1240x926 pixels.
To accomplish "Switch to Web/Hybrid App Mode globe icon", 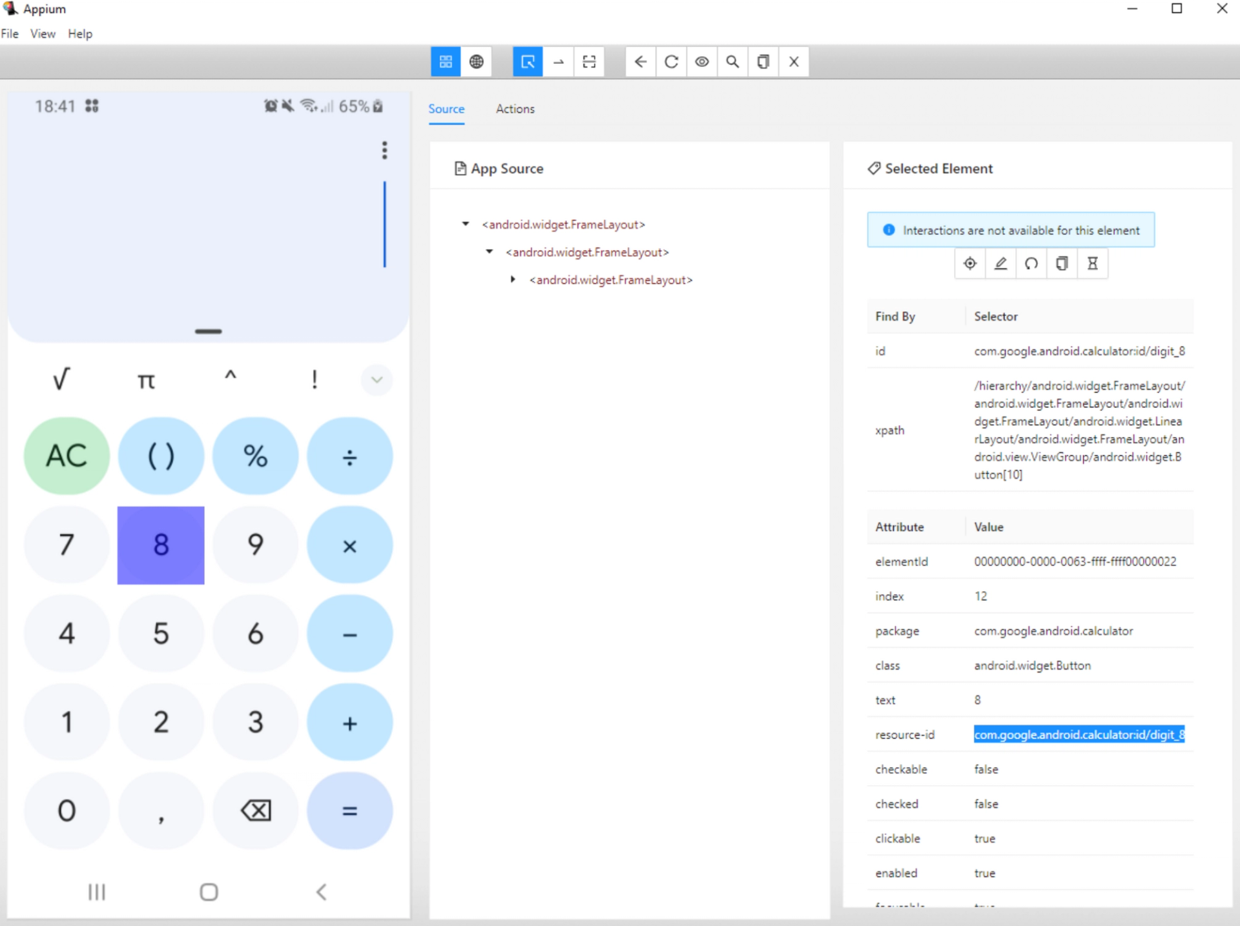I will [x=477, y=62].
